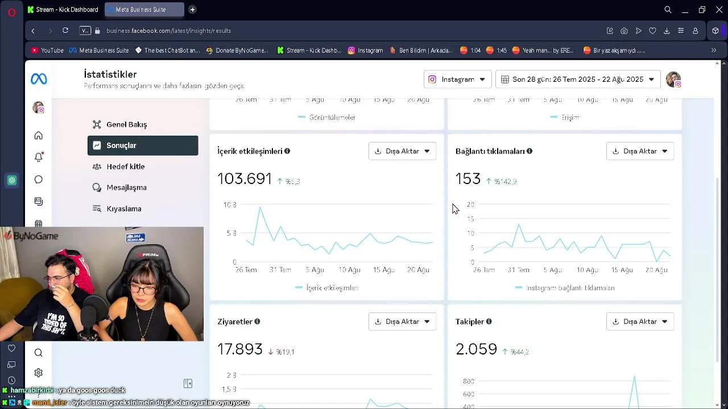Show info for Takipler
The width and height of the screenshot is (728, 409).
(489, 322)
